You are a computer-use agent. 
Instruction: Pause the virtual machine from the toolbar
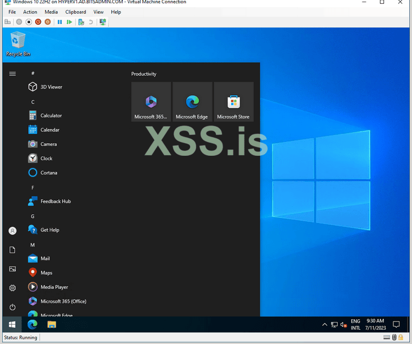[60, 22]
